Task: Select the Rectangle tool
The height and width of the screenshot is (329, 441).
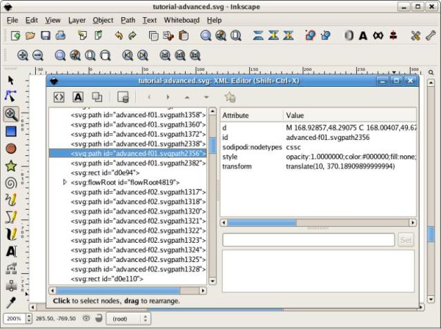Action: click(x=10, y=131)
